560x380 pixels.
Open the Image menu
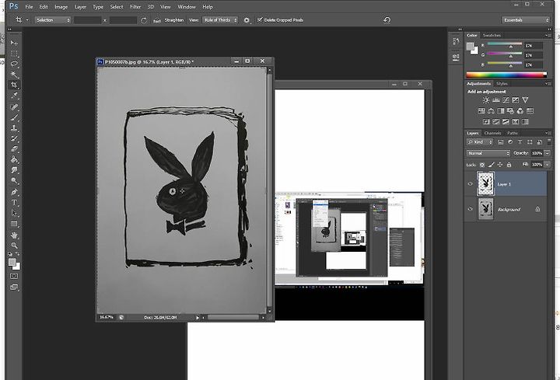(x=61, y=7)
